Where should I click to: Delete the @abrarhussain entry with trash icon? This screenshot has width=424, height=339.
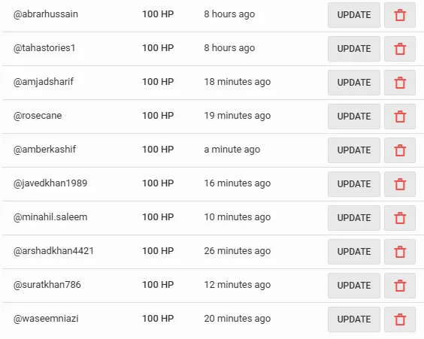click(400, 15)
